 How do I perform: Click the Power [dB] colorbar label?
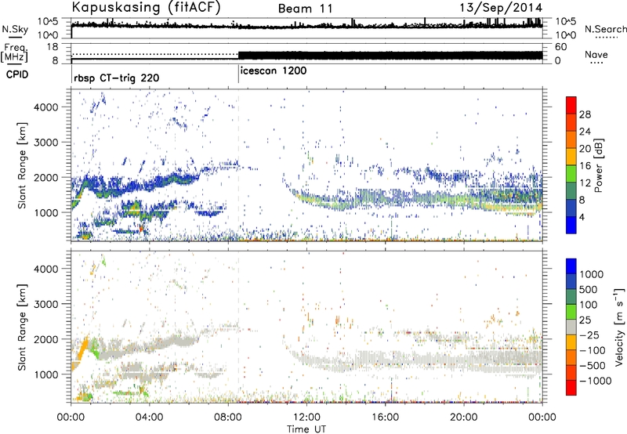[599, 165]
